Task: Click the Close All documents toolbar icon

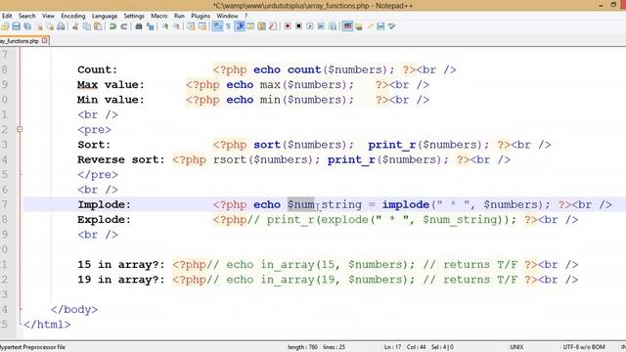Action: click(50, 26)
